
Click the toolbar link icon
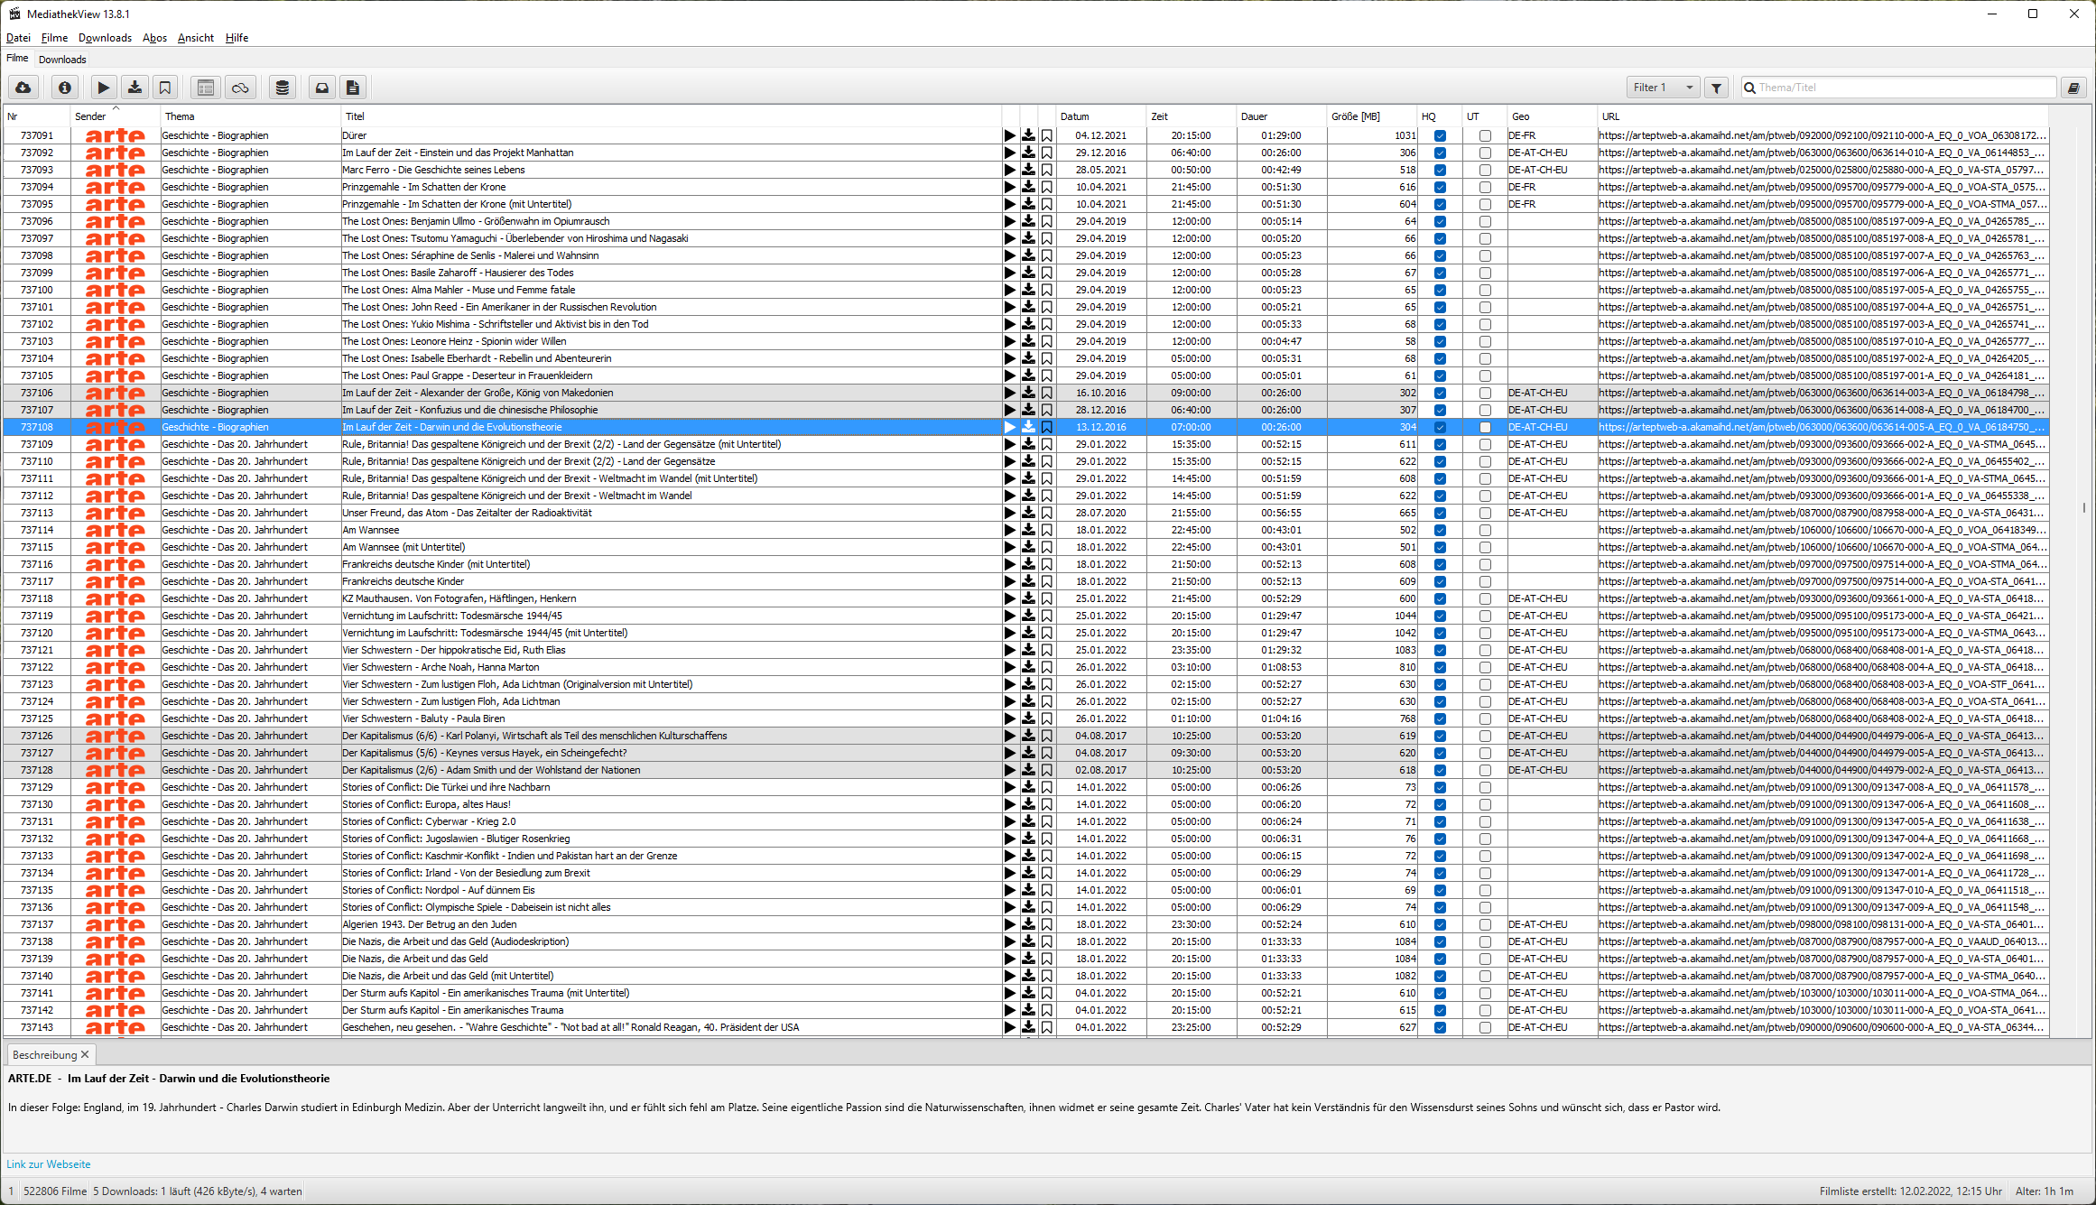coord(240,88)
